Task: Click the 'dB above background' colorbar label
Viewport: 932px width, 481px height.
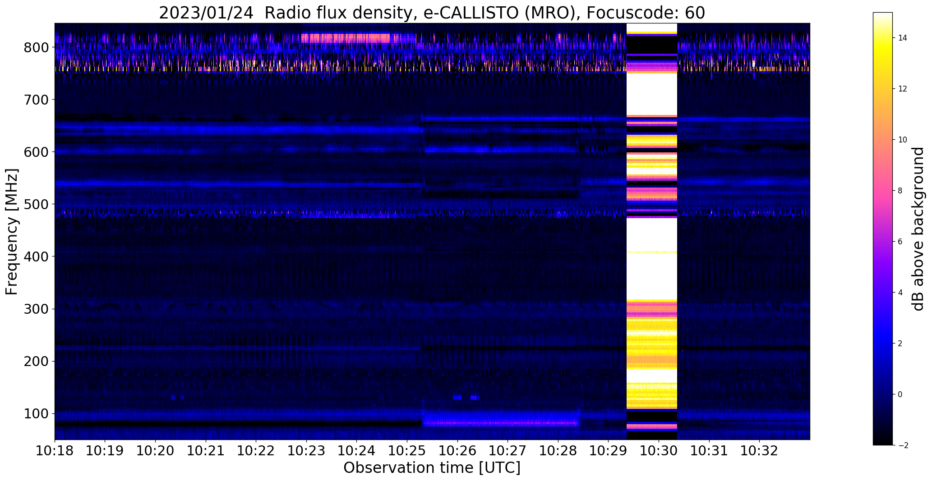Action: (918, 229)
